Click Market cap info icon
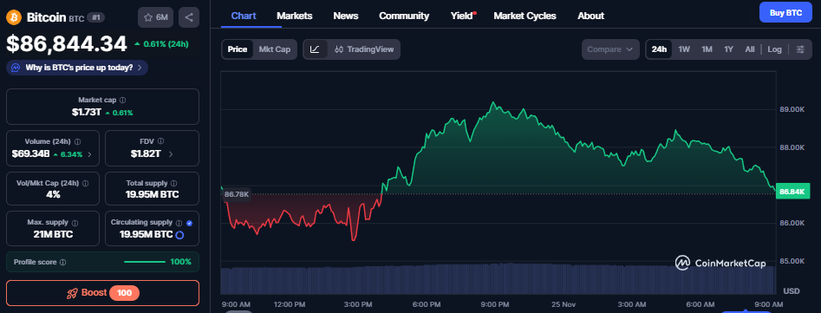This screenshot has width=821, height=313. click(x=122, y=100)
